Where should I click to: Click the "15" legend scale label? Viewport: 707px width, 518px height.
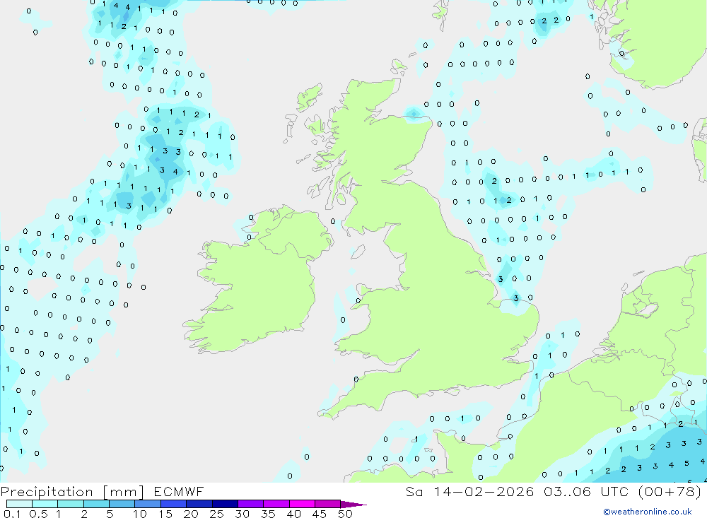(x=165, y=514)
